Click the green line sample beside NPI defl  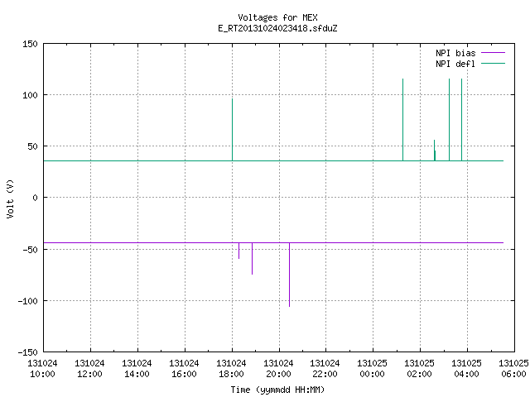(494, 63)
